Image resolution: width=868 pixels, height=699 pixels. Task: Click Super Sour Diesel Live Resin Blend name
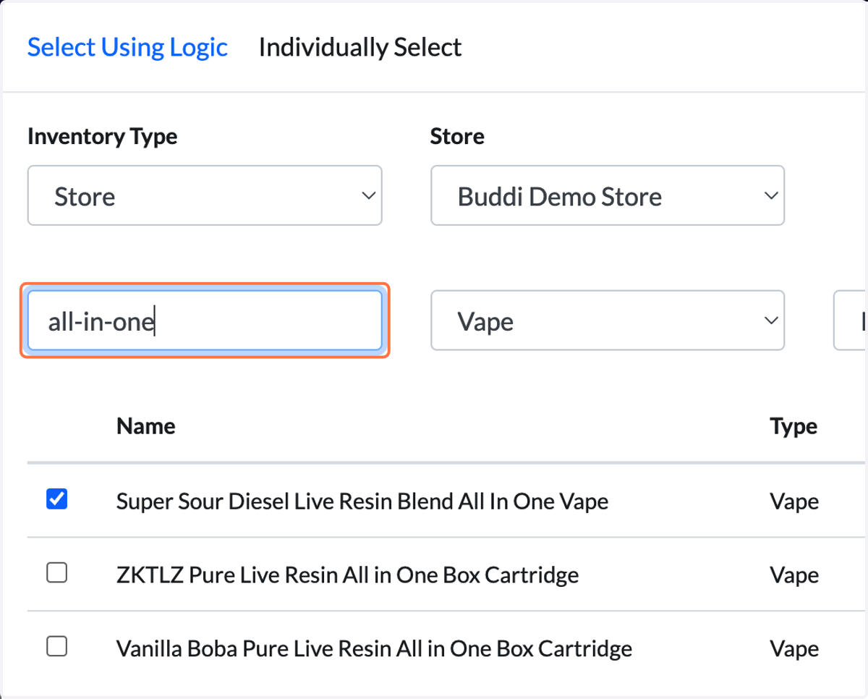click(x=362, y=501)
